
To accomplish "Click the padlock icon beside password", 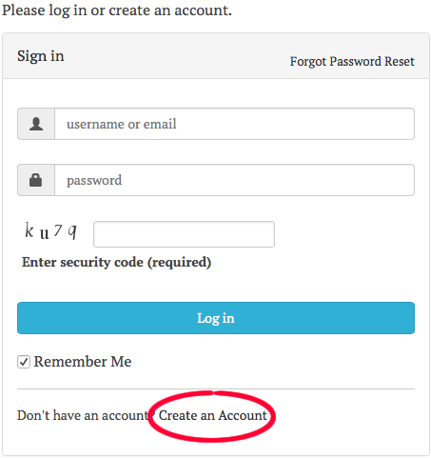I will (35, 180).
